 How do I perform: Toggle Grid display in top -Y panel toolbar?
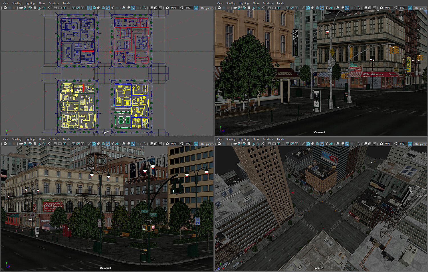pos(55,8)
